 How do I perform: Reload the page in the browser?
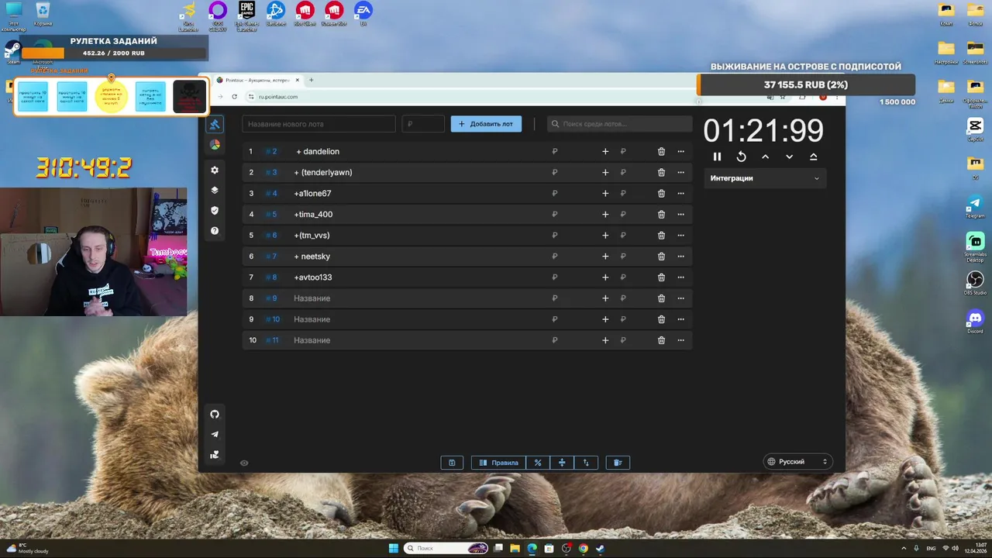point(235,97)
